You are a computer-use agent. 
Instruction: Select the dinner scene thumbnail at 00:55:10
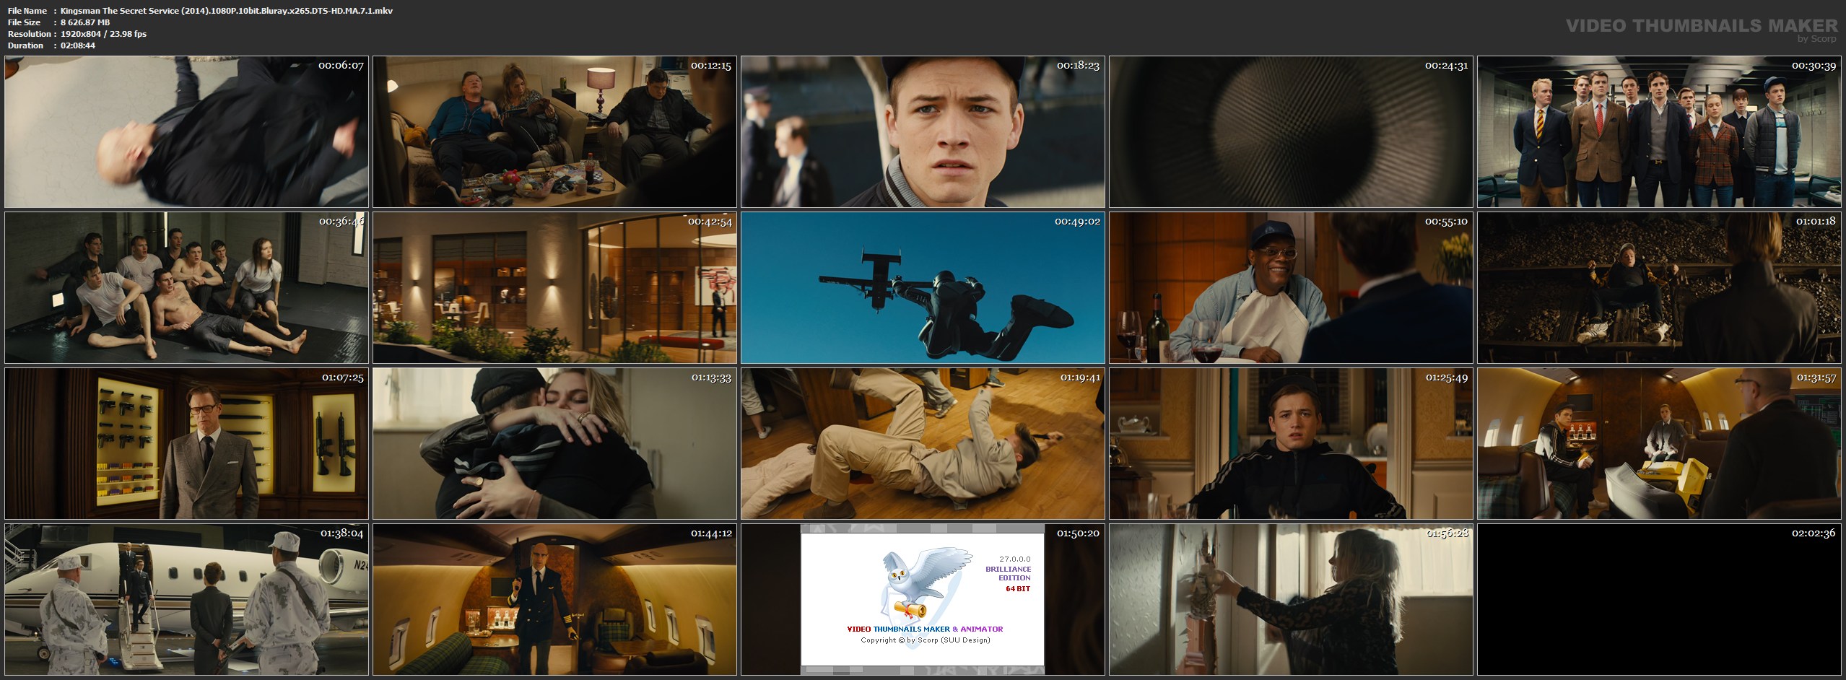(x=1291, y=288)
